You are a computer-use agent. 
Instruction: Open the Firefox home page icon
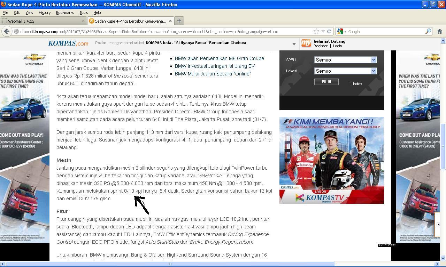coord(439,31)
